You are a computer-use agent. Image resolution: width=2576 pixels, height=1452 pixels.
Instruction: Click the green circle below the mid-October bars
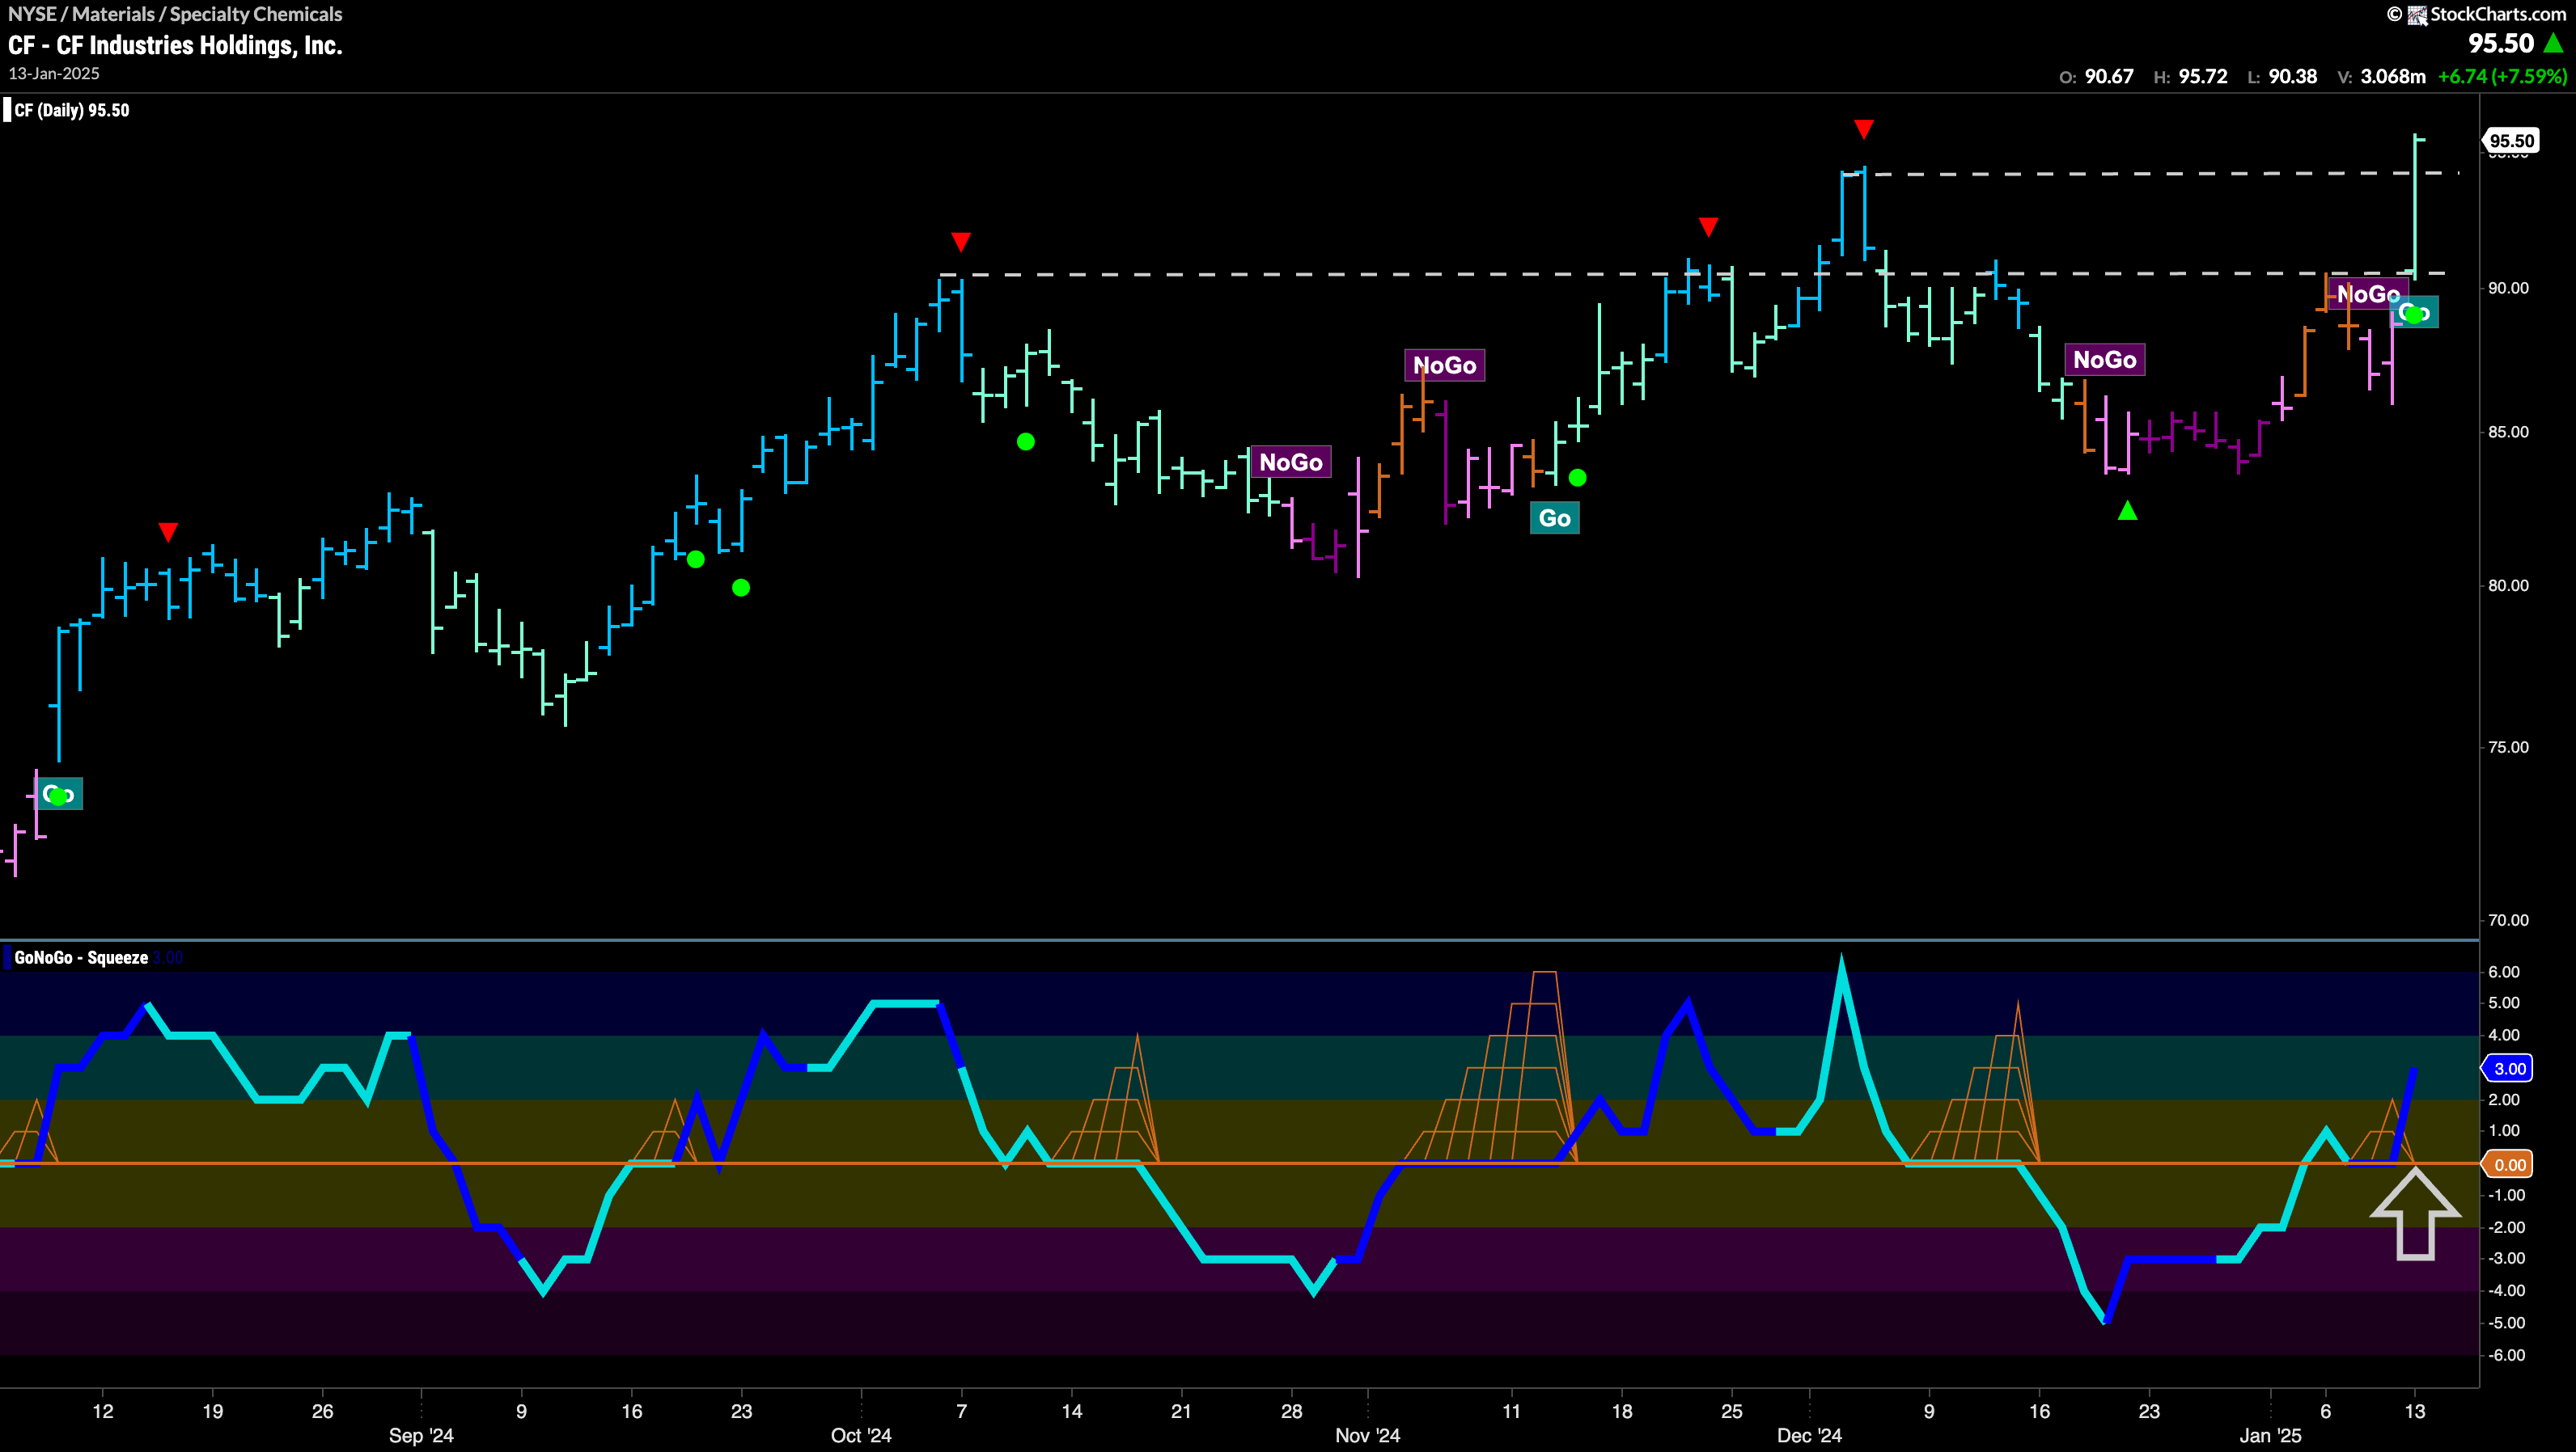pos(1026,441)
